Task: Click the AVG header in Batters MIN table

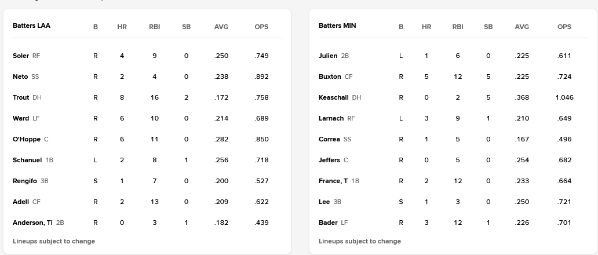Action: (522, 27)
